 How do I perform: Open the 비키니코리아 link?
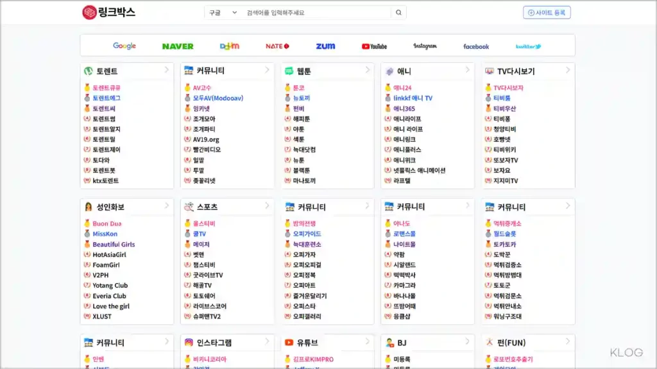coord(210,359)
